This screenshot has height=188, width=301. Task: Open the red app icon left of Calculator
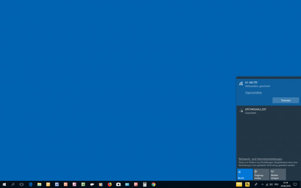(x=136, y=184)
